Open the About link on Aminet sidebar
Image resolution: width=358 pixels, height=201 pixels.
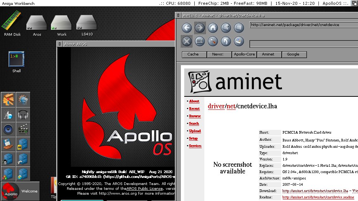pos(194,101)
